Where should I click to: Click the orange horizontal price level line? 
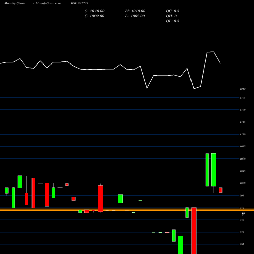(127, 210)
